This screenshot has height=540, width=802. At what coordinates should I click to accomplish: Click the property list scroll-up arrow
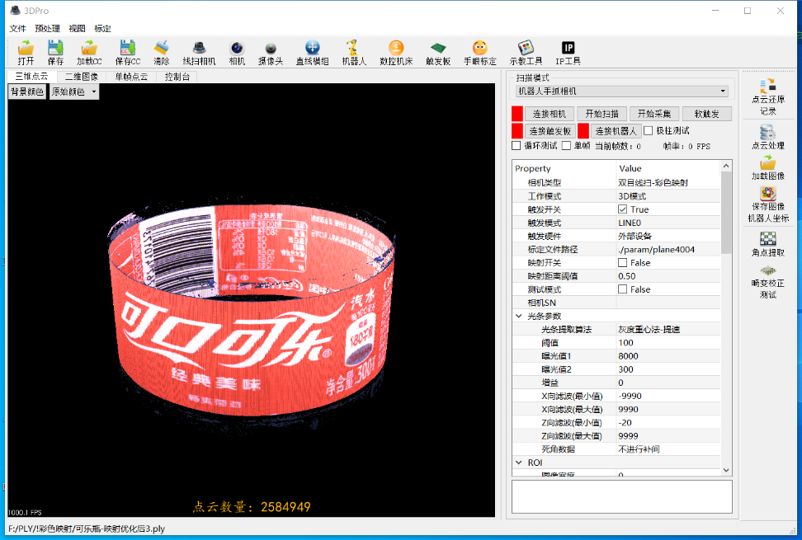tap(726, 166)
